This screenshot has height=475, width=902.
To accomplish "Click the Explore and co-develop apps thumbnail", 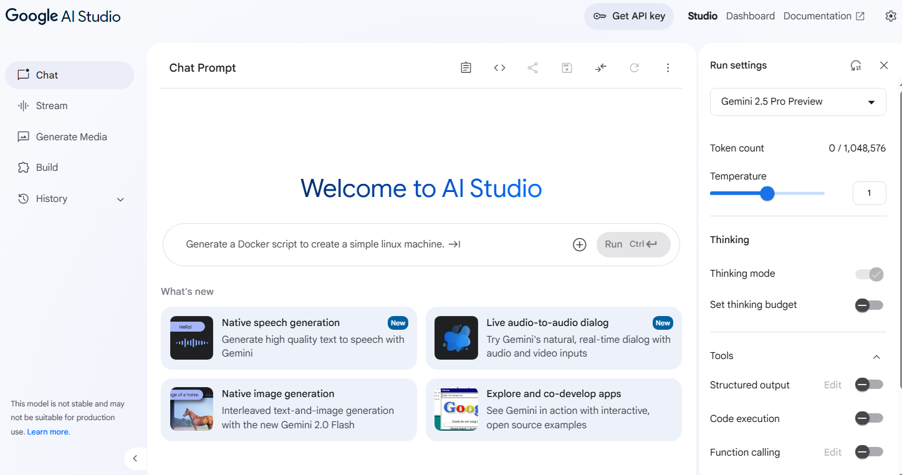I will pos(456,410).
